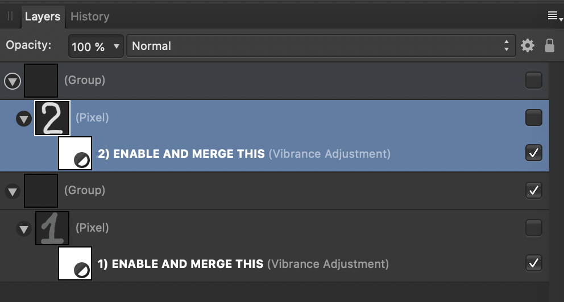Open the Opacity 100 % dropdown
This screenshot has width=564, height=302.
click(x=96, y=46)
